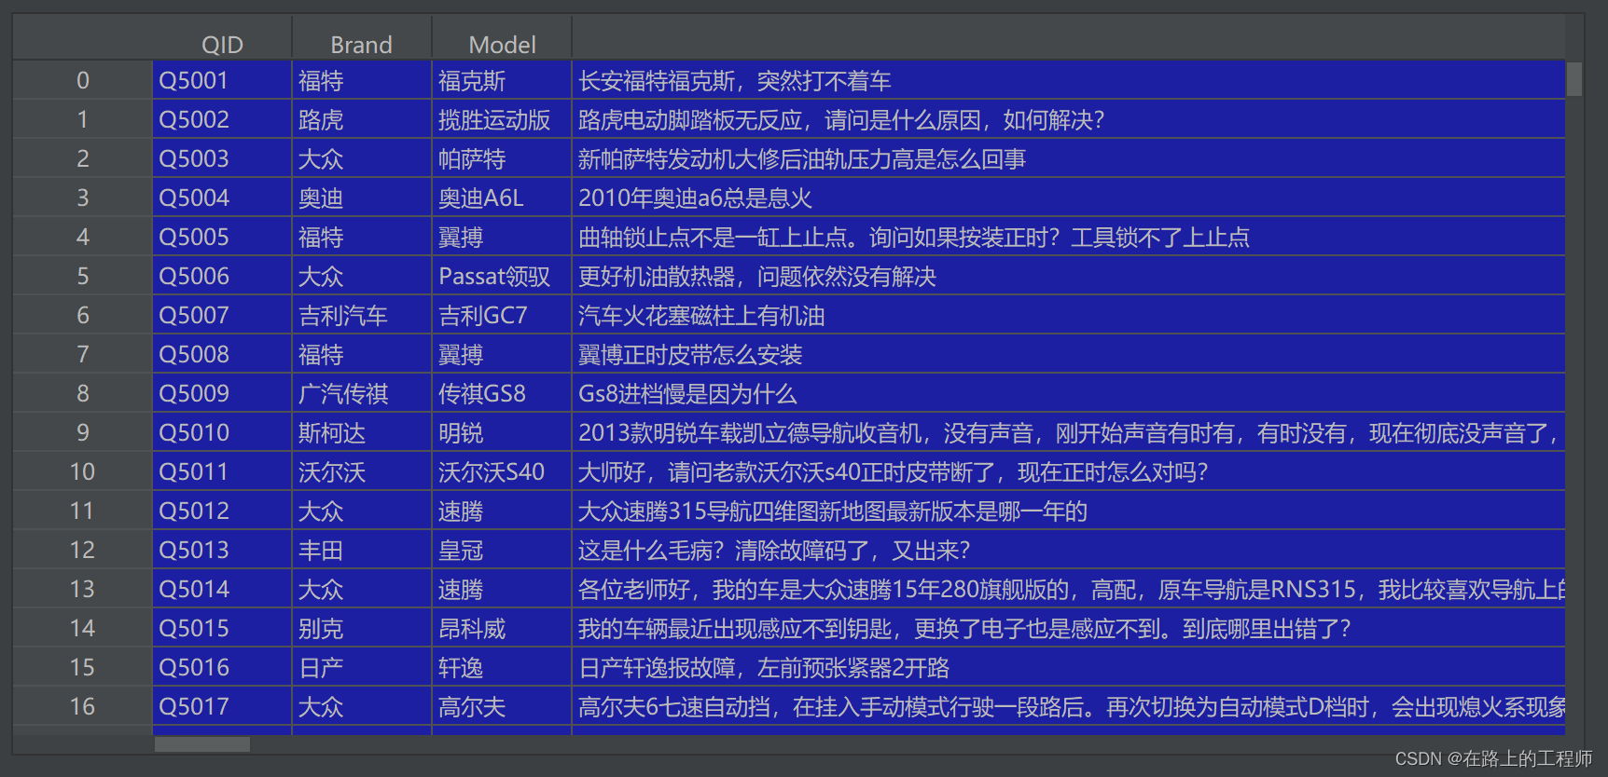Select cell Q5014

click(222, 590)
